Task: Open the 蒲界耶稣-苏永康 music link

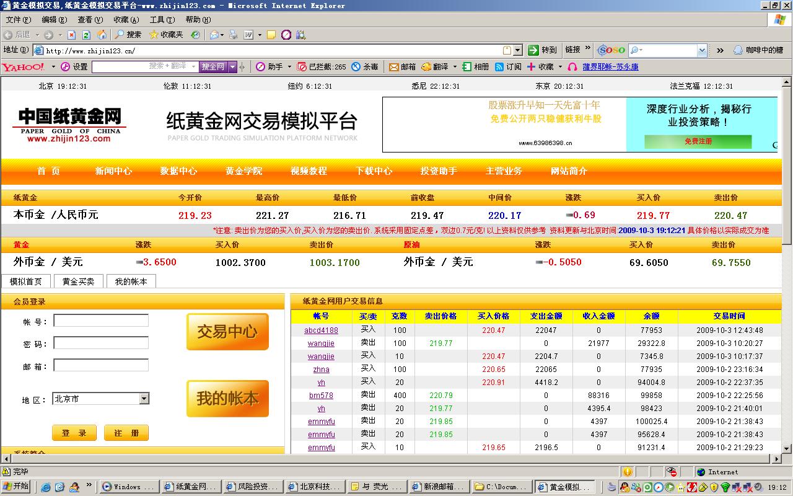Action: coord(610,67)
